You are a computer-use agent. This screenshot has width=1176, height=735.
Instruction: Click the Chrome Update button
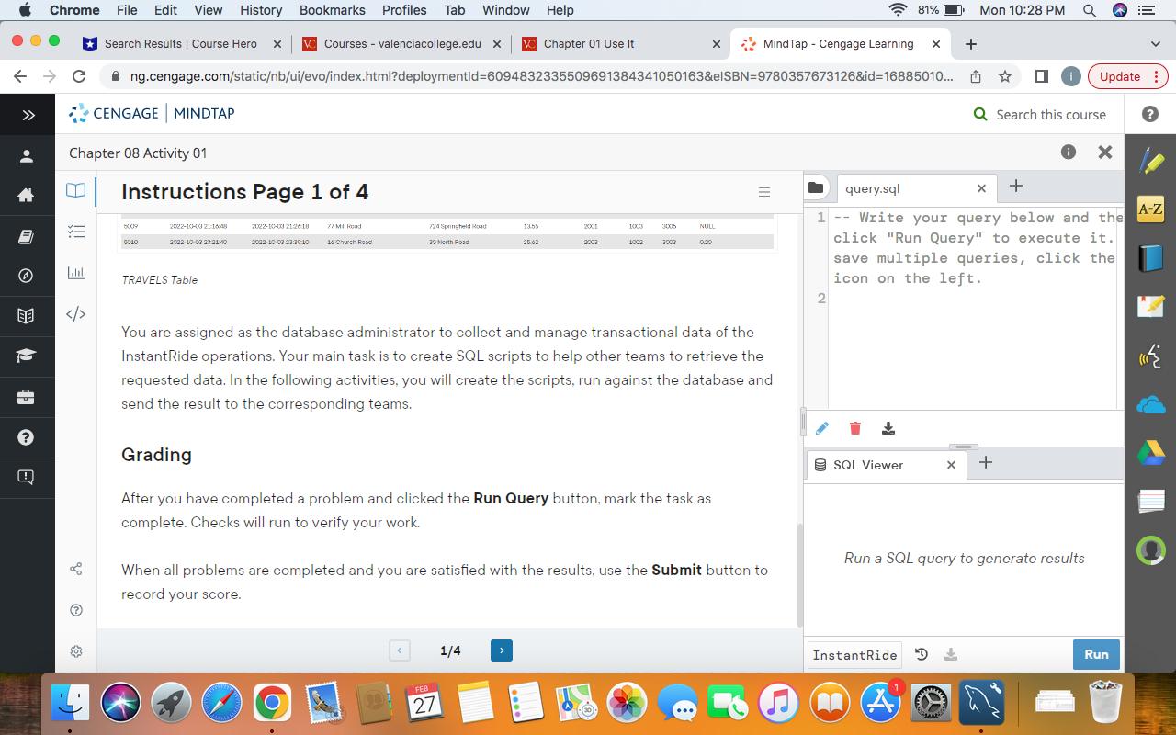point(1127,76)
